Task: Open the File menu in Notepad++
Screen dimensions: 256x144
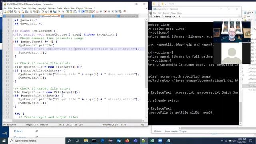Action: pos(5,8)
